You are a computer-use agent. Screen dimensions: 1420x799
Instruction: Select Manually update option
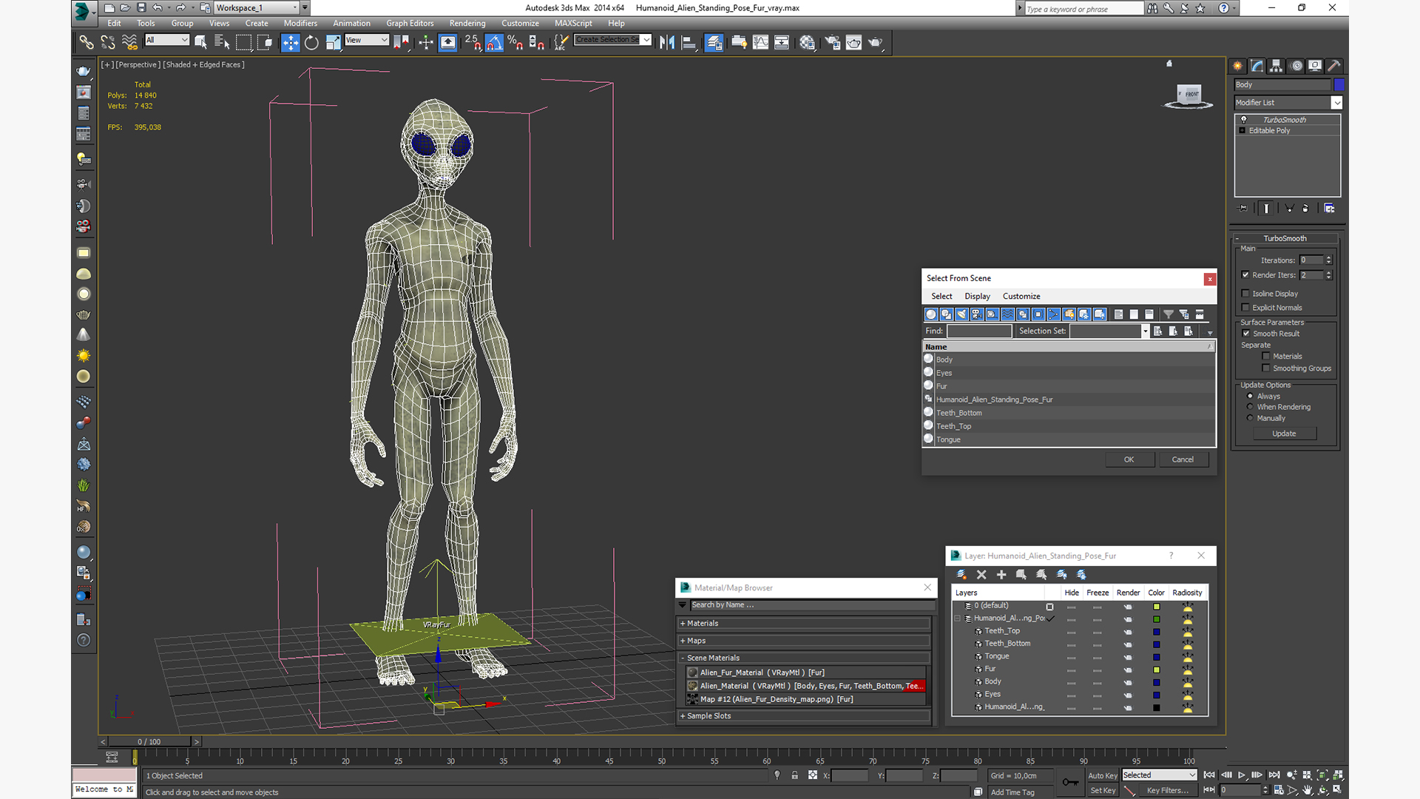point(1250,418)
